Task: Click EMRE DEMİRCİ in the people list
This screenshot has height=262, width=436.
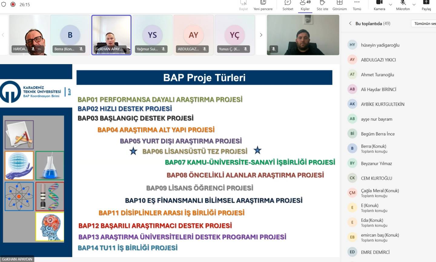Action: (375, 252)
